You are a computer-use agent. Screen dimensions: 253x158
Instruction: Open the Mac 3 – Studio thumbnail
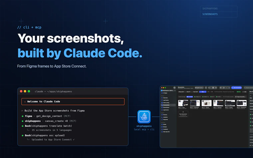206,103
